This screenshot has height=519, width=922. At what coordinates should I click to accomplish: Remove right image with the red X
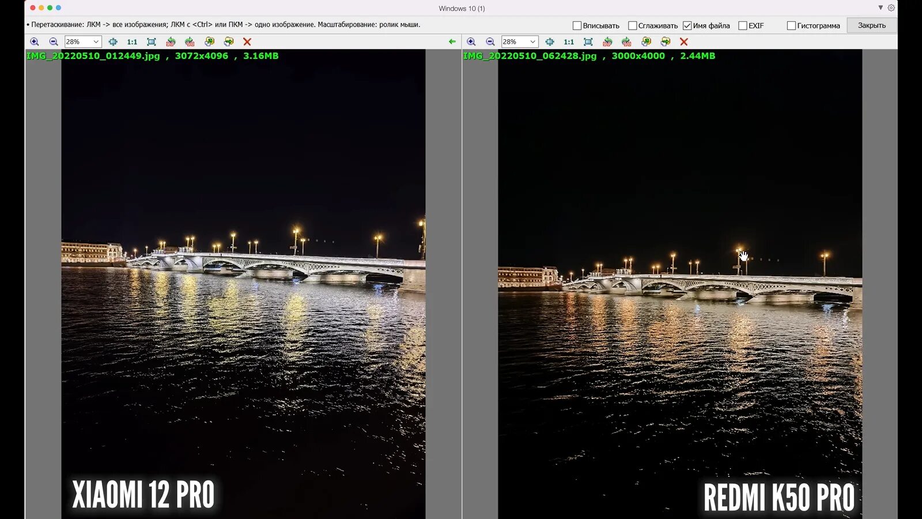coord(684,42)
